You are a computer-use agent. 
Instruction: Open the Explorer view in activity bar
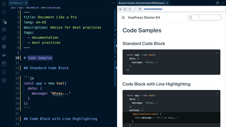point(4,4)
